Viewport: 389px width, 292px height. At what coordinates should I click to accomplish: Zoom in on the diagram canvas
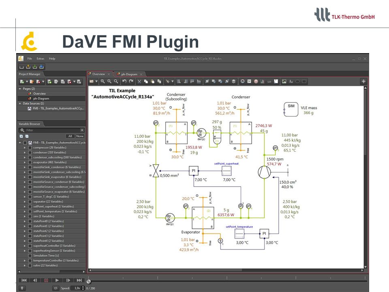coord(103,82)
